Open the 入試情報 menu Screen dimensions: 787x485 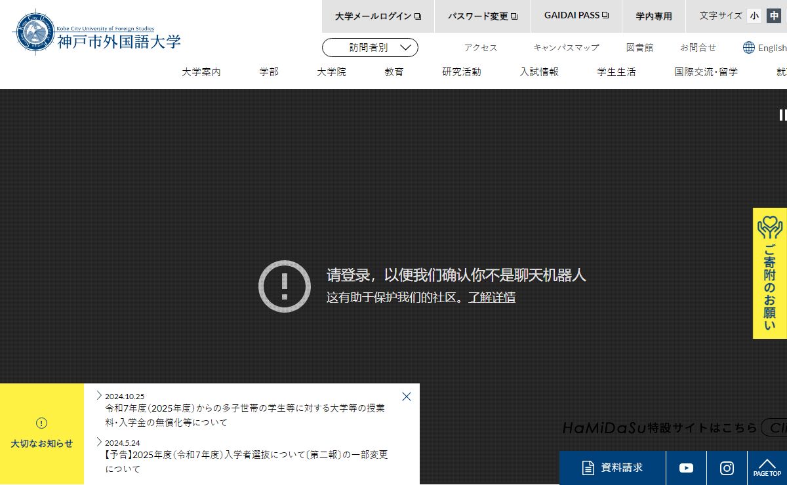[539, 72]
